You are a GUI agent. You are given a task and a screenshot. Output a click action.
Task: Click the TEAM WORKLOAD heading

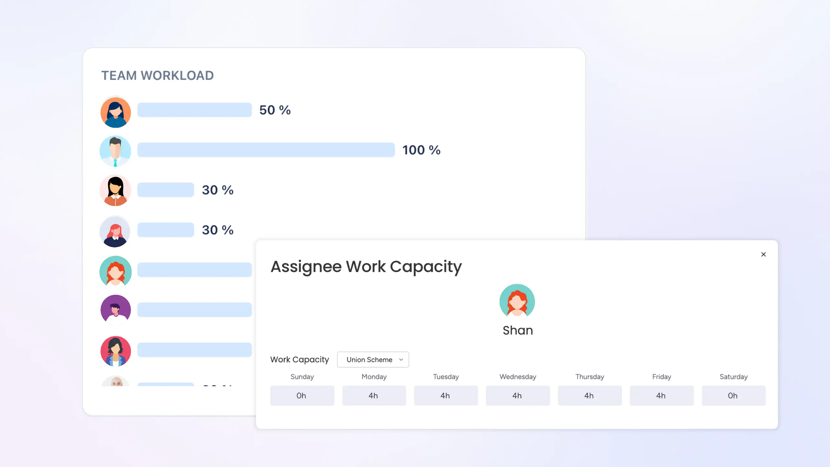(x=157, y=75)
